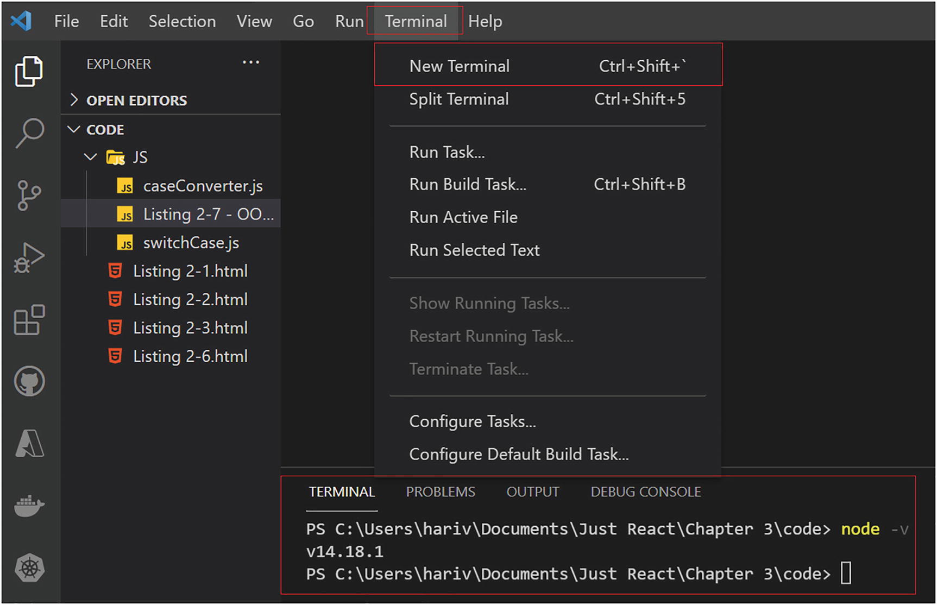Click the Explorer more actions ellipsis
The width and height of the screenshot is (937, 605).
point(250,63)
